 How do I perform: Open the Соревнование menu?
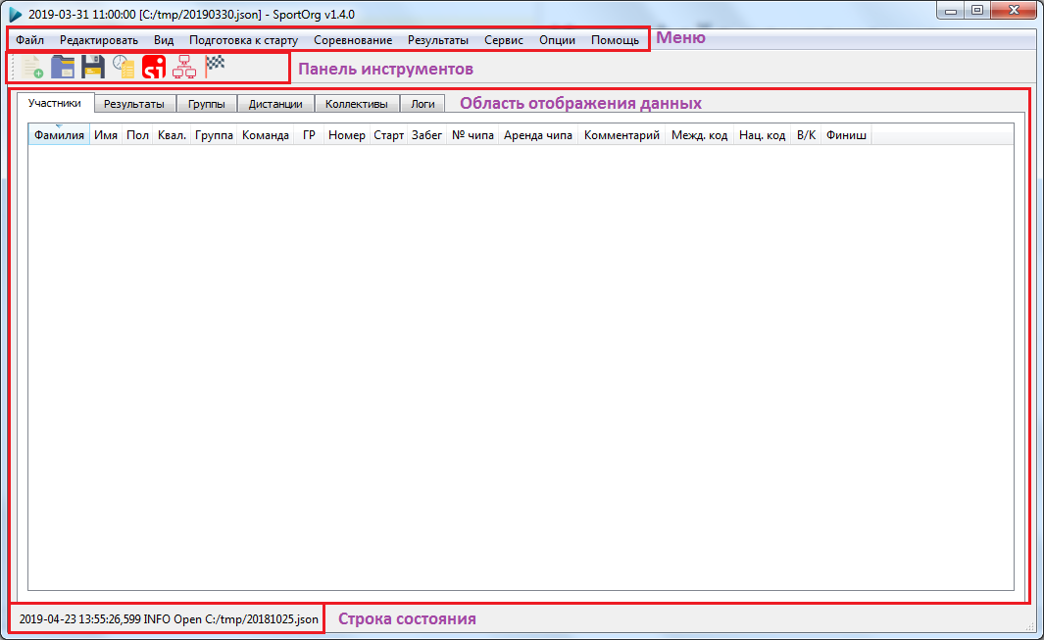tap(353, 40)
